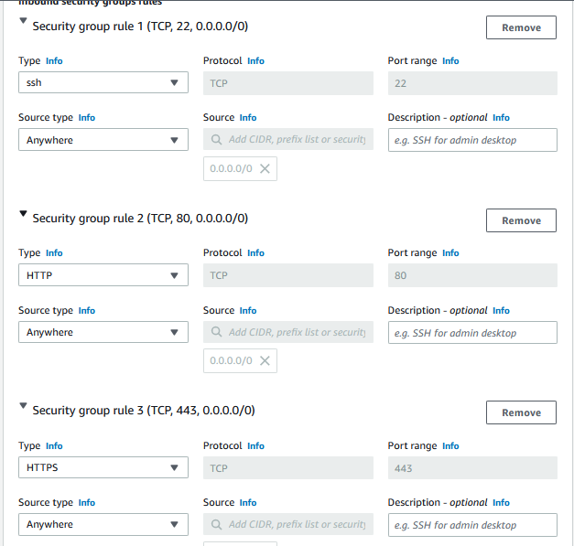Open the ssh Type dropdown

pos(103,83)
